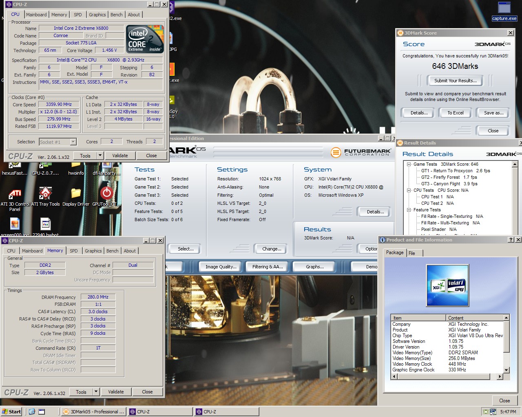Collapse the Feature Tests tree node
Viewport: 522px width, 417px height.
409,210
